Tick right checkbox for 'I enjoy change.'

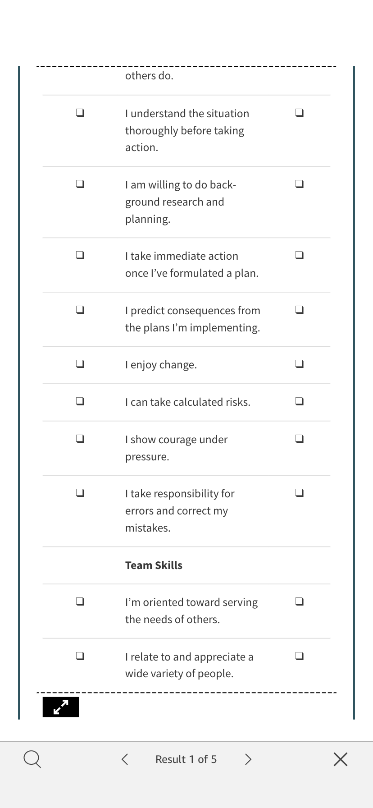(x=299, y=364)
